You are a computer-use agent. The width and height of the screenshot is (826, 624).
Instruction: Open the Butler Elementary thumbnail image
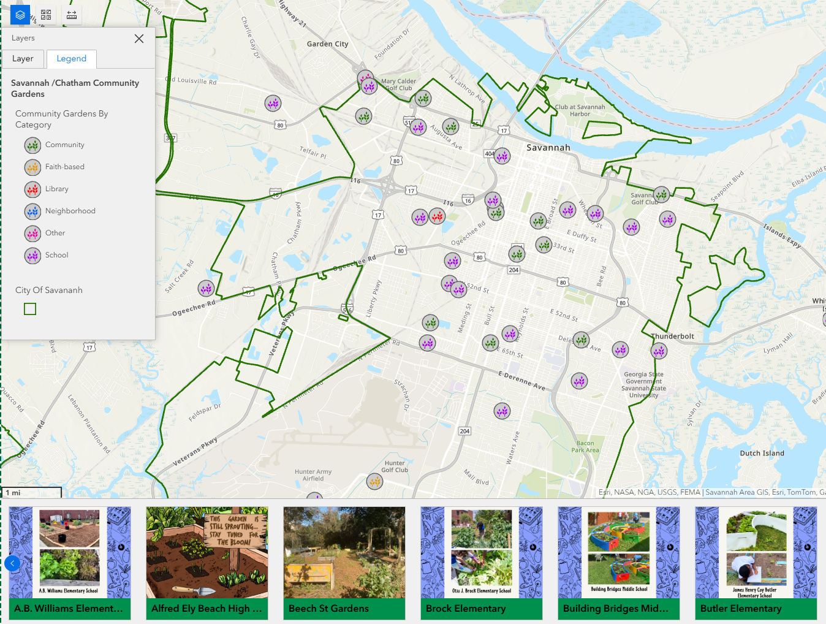pyautogui.click(x=756, y=552)
